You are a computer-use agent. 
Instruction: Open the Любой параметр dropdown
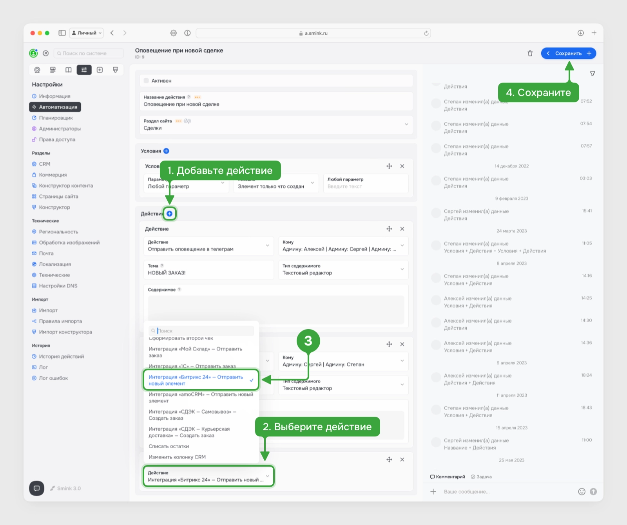186,183
